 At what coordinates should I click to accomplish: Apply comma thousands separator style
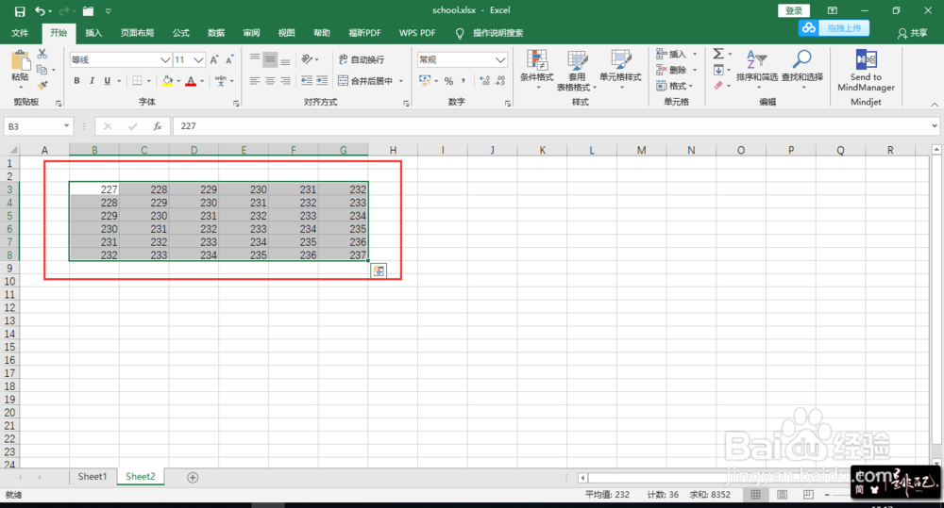coord(464,80)
